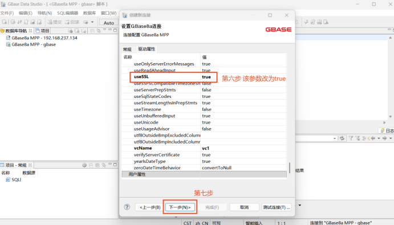The height and width of the screenshot is (225, 394).
Task: Click the link with editor icon in project panel
Action: point(104,165)
